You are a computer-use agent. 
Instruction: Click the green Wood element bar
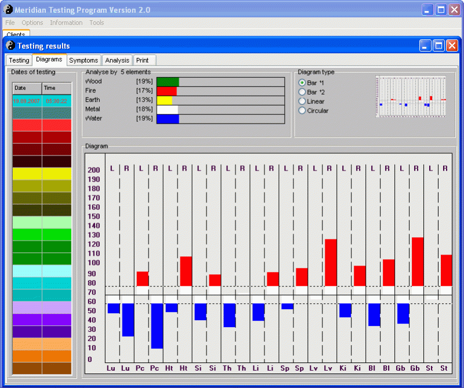(x=168, y=82)
